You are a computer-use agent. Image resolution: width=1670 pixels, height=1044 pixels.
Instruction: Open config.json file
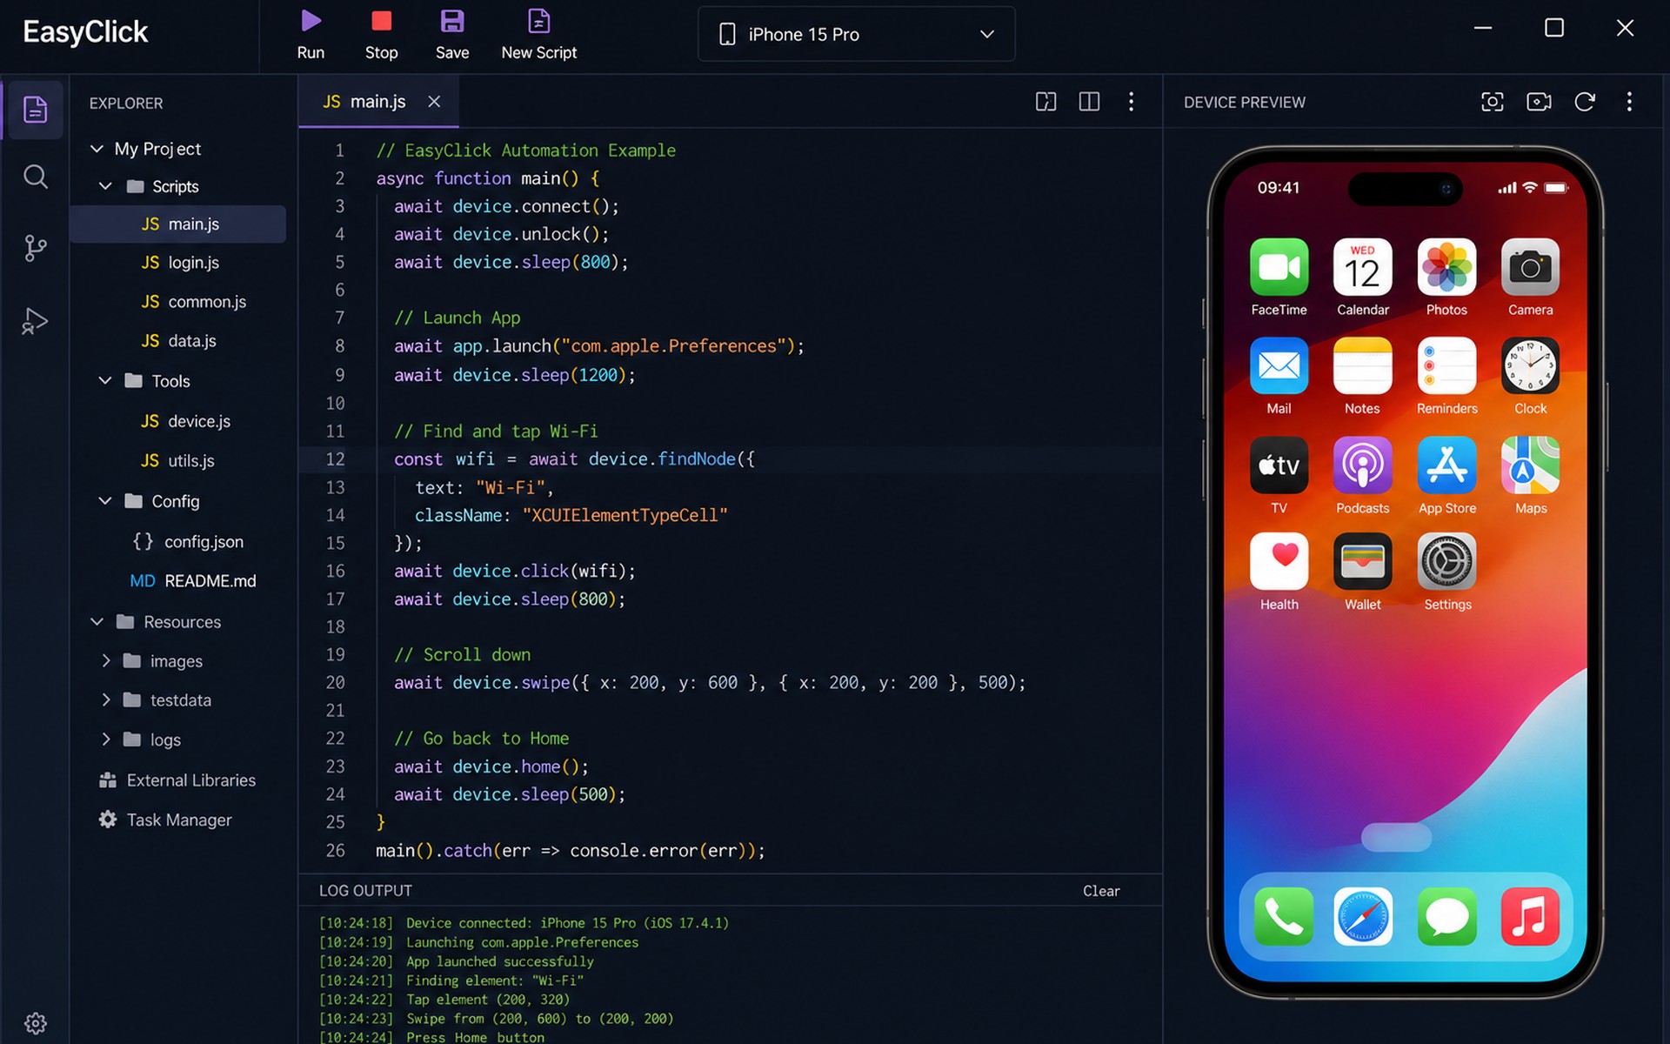(187, 541)
